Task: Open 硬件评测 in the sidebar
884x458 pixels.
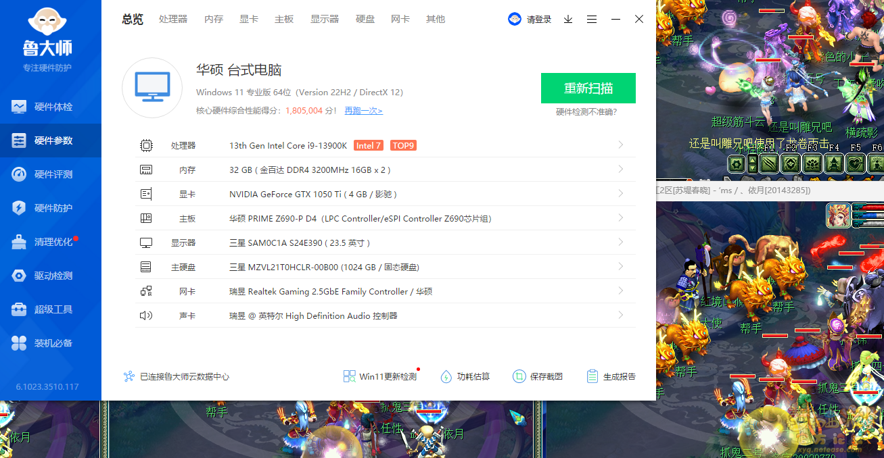Action: point(51,174)
